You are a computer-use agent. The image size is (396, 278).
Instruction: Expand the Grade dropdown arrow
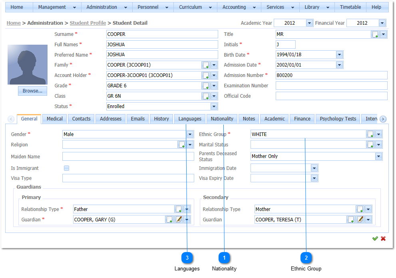[x=214, y=86]
